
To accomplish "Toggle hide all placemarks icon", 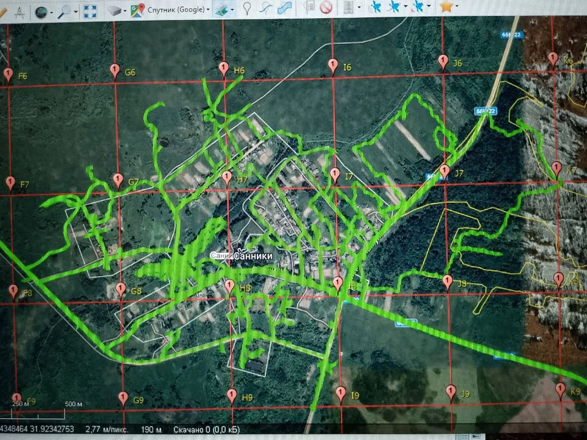I will [326, 7].
